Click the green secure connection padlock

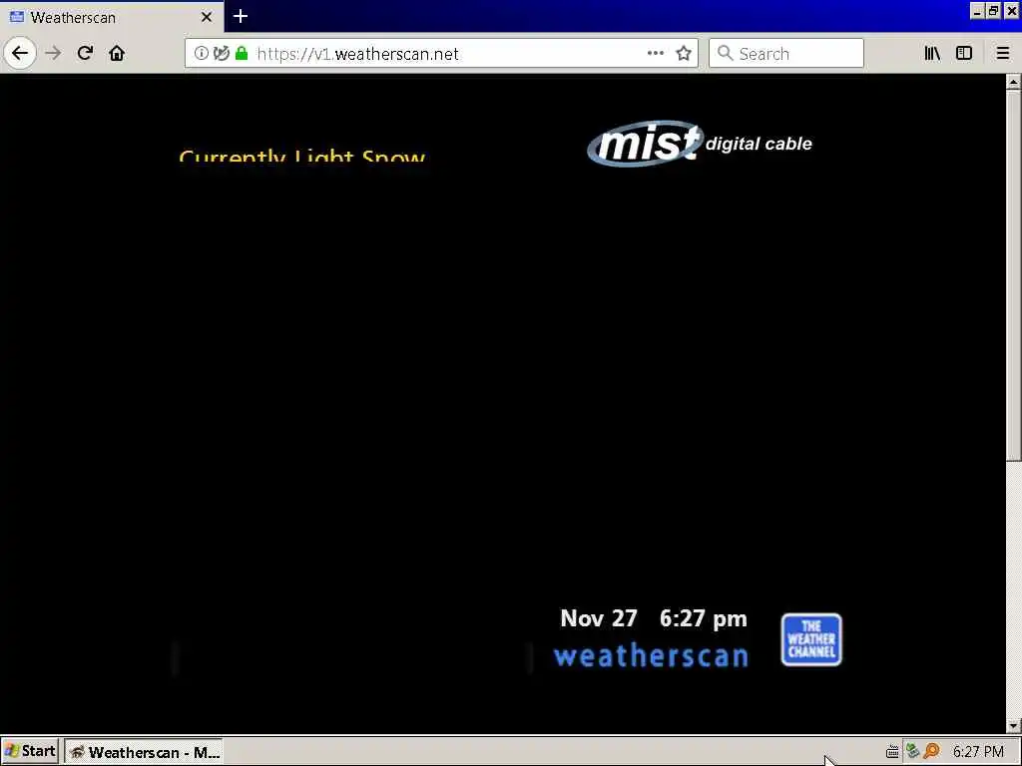[242, 54]
